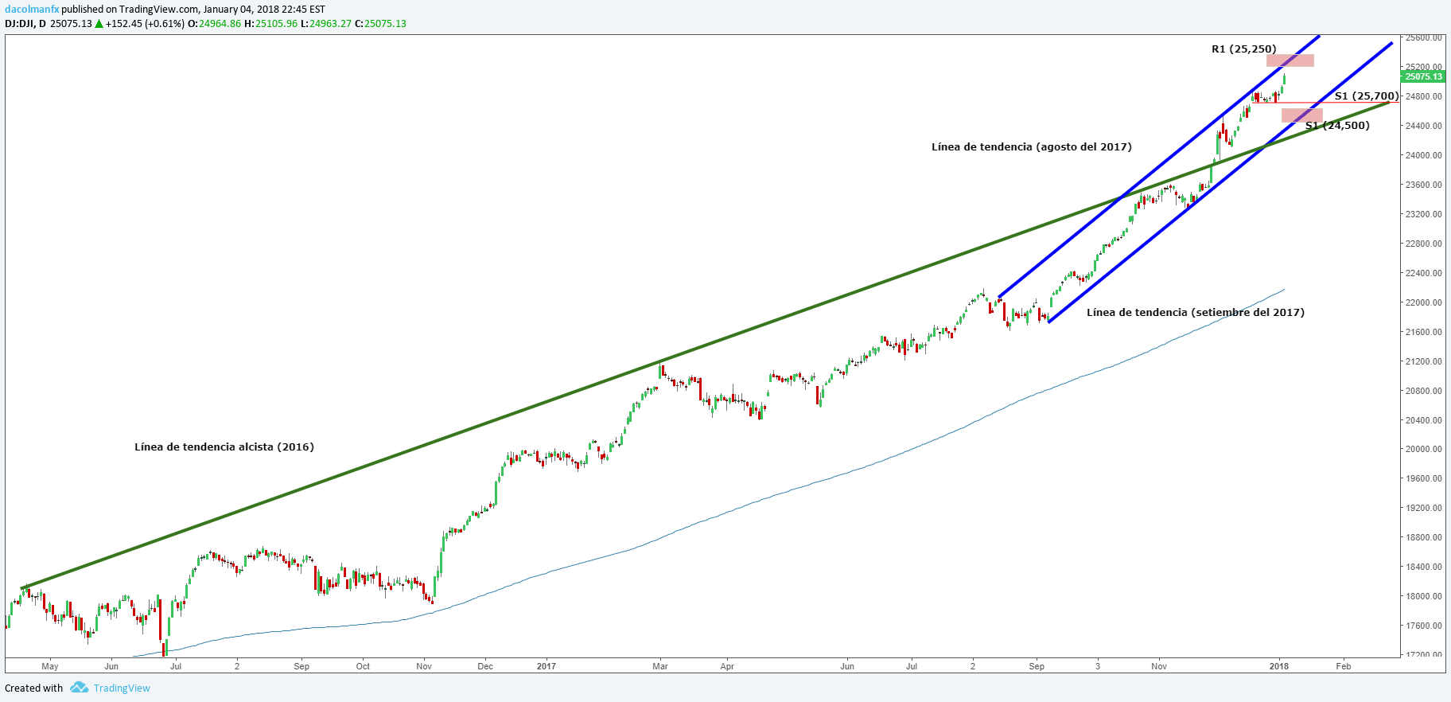Screen dimensions: 1451x702
Task: Click the DJ:DJI, D symbol title
Action: click(x=25, y=23)
